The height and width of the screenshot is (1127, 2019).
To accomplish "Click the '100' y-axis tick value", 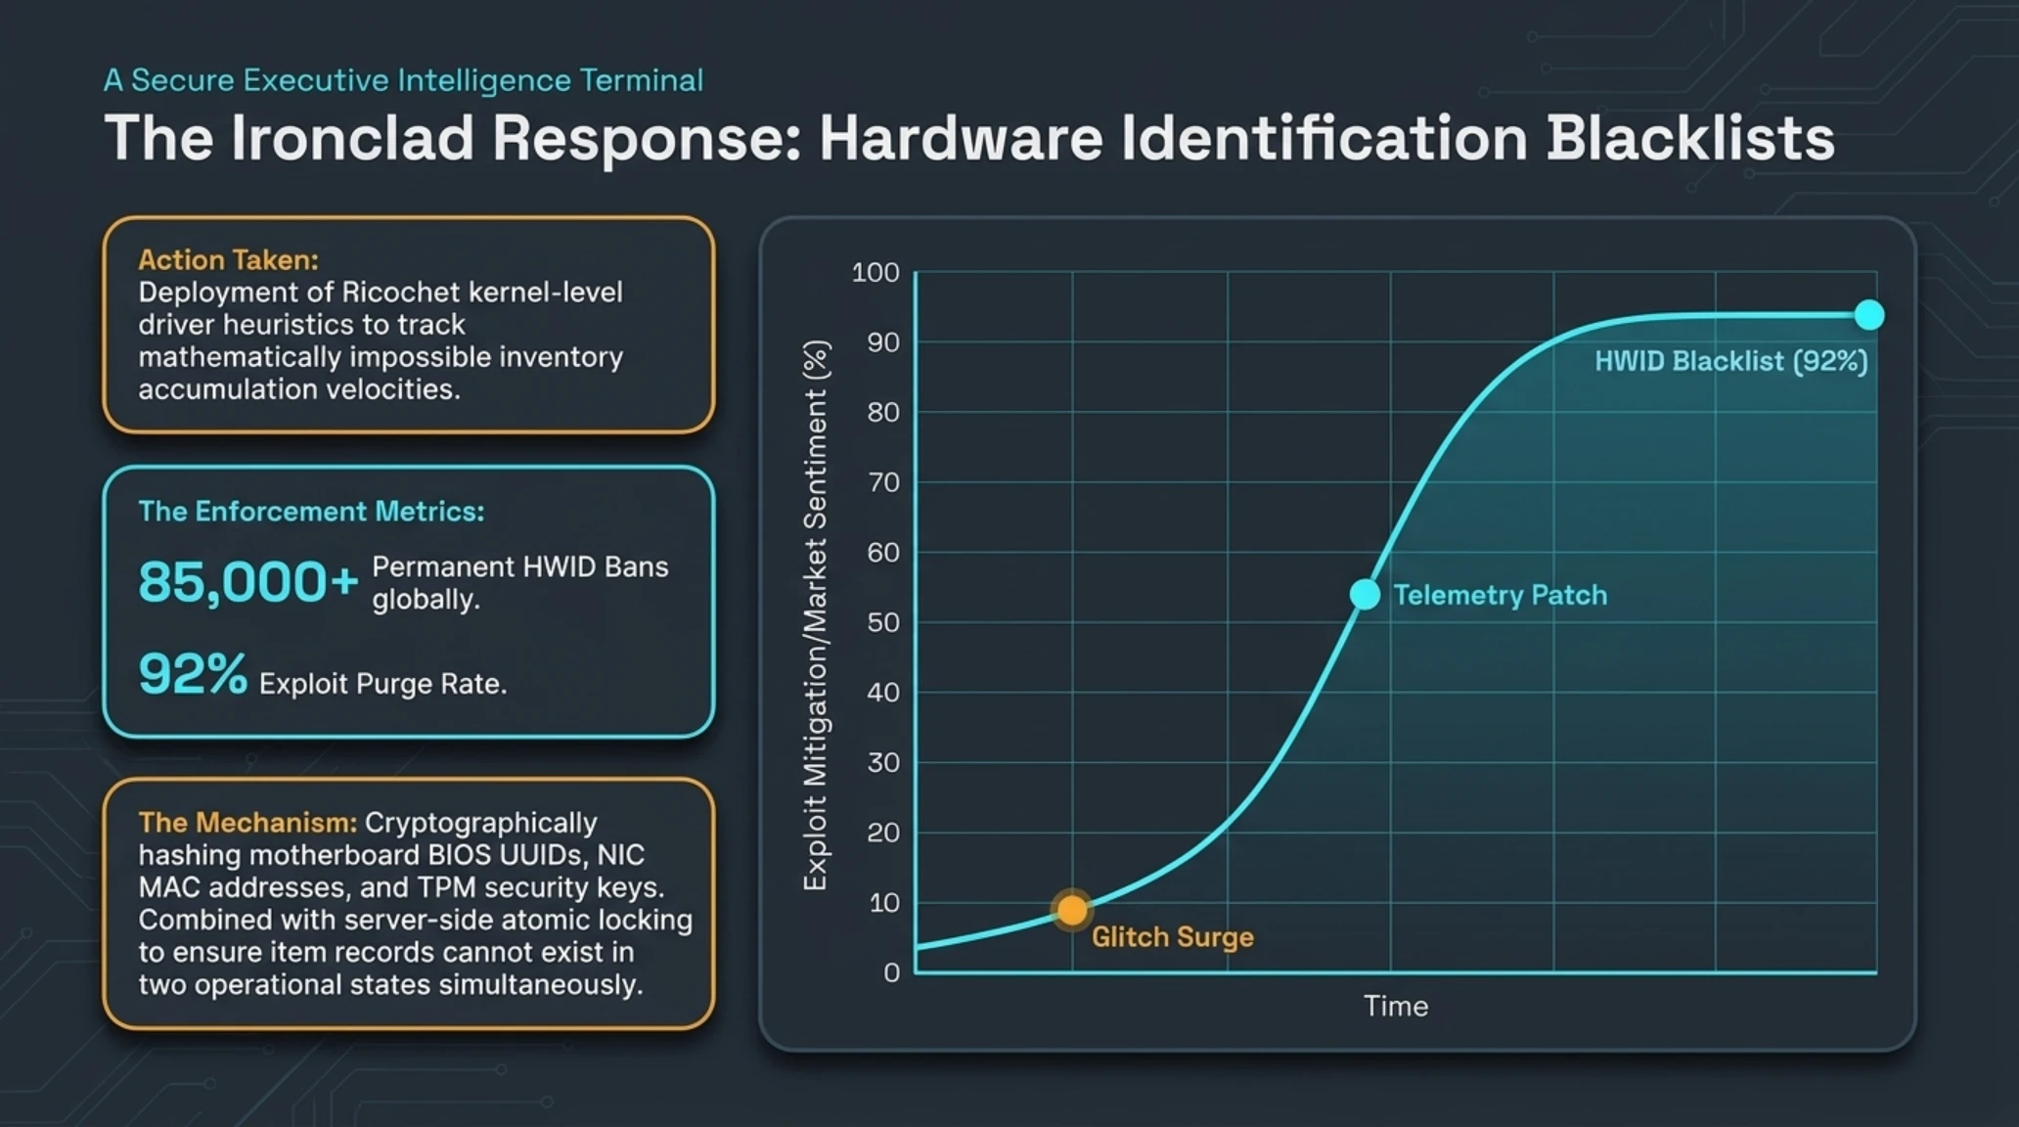I will tap(875, 272).
